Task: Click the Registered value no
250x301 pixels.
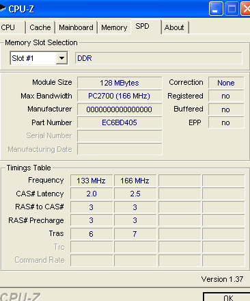Action: click(226, 96)
